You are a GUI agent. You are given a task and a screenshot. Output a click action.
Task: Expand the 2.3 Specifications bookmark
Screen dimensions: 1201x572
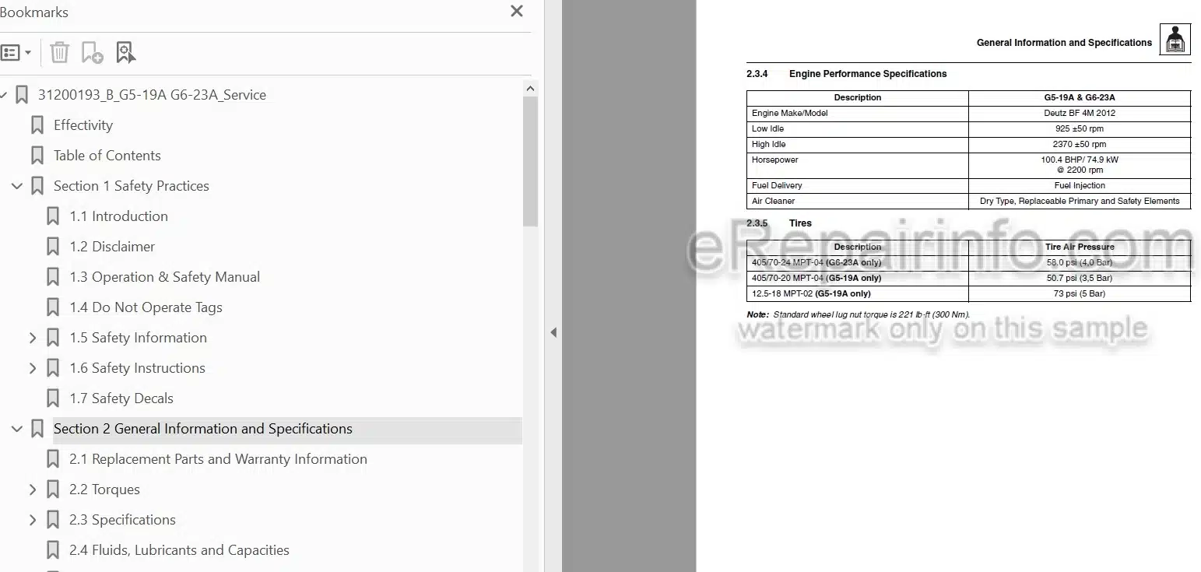tap(33, 520)
